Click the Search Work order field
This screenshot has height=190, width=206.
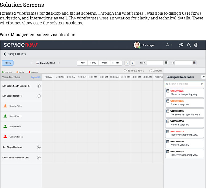point(184,84)
